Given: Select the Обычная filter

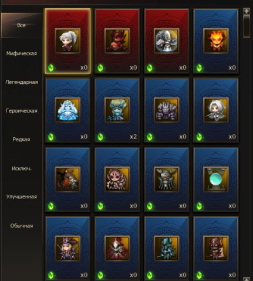Looking at the screenshot, I should [22, 226].
